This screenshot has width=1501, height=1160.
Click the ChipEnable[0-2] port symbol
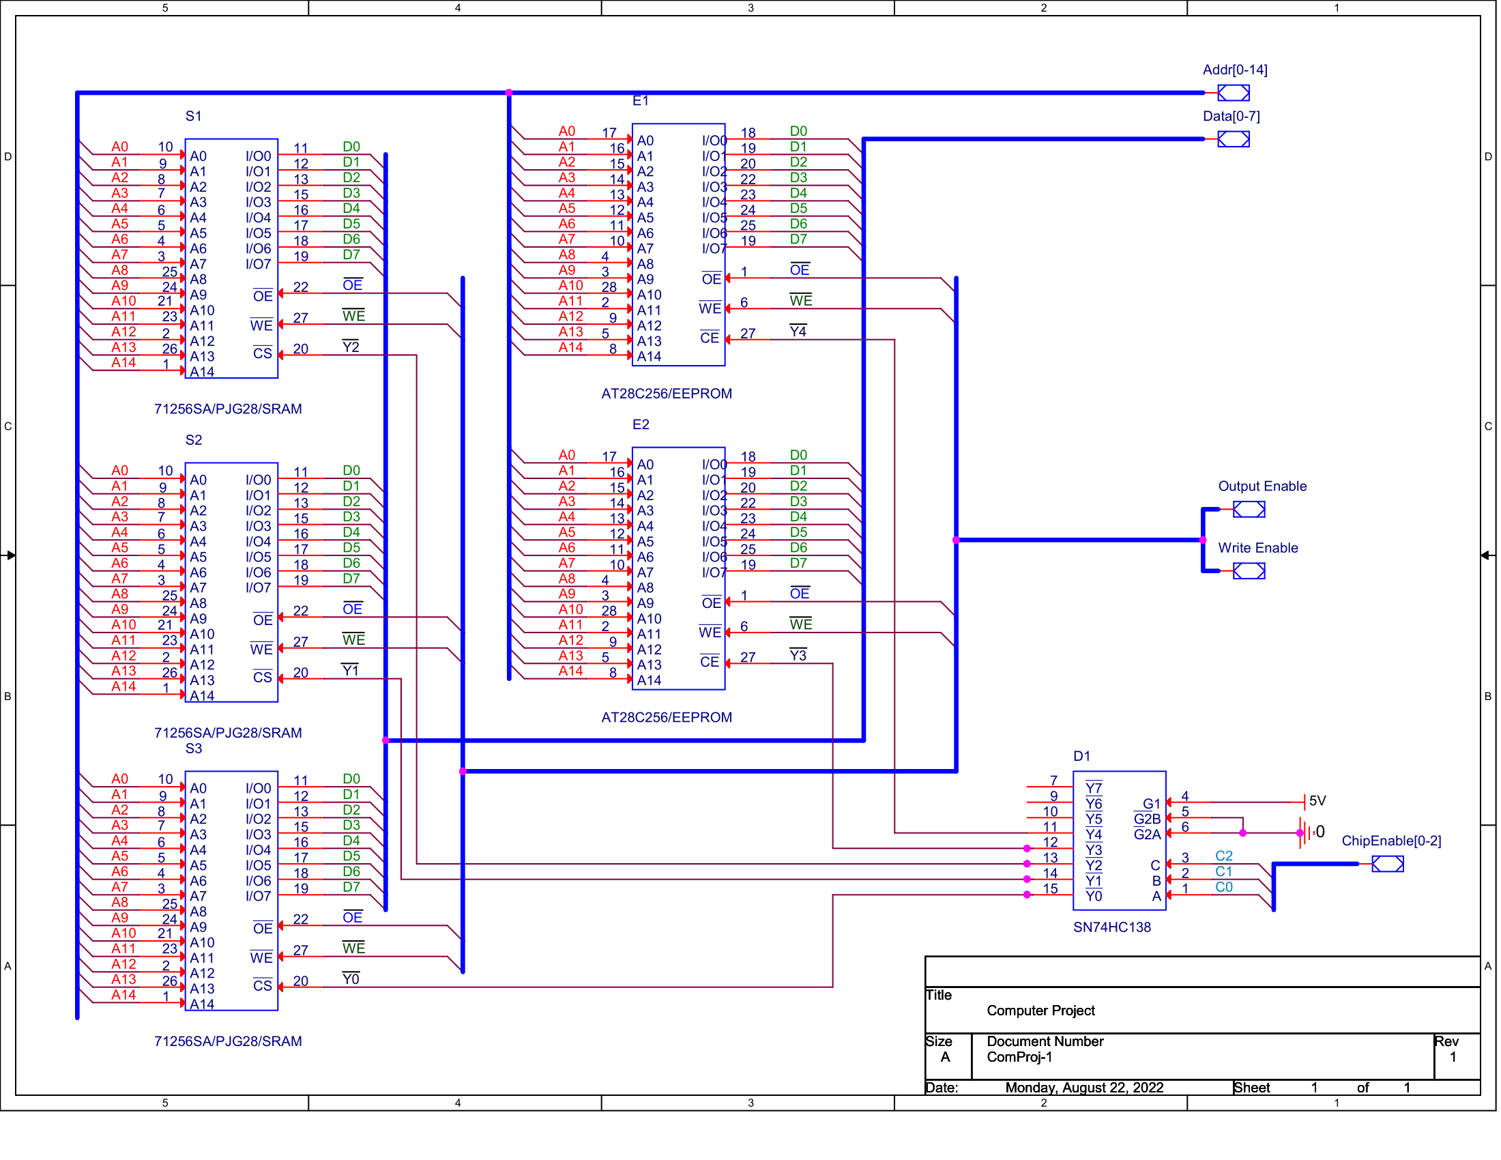point(1388,865)
